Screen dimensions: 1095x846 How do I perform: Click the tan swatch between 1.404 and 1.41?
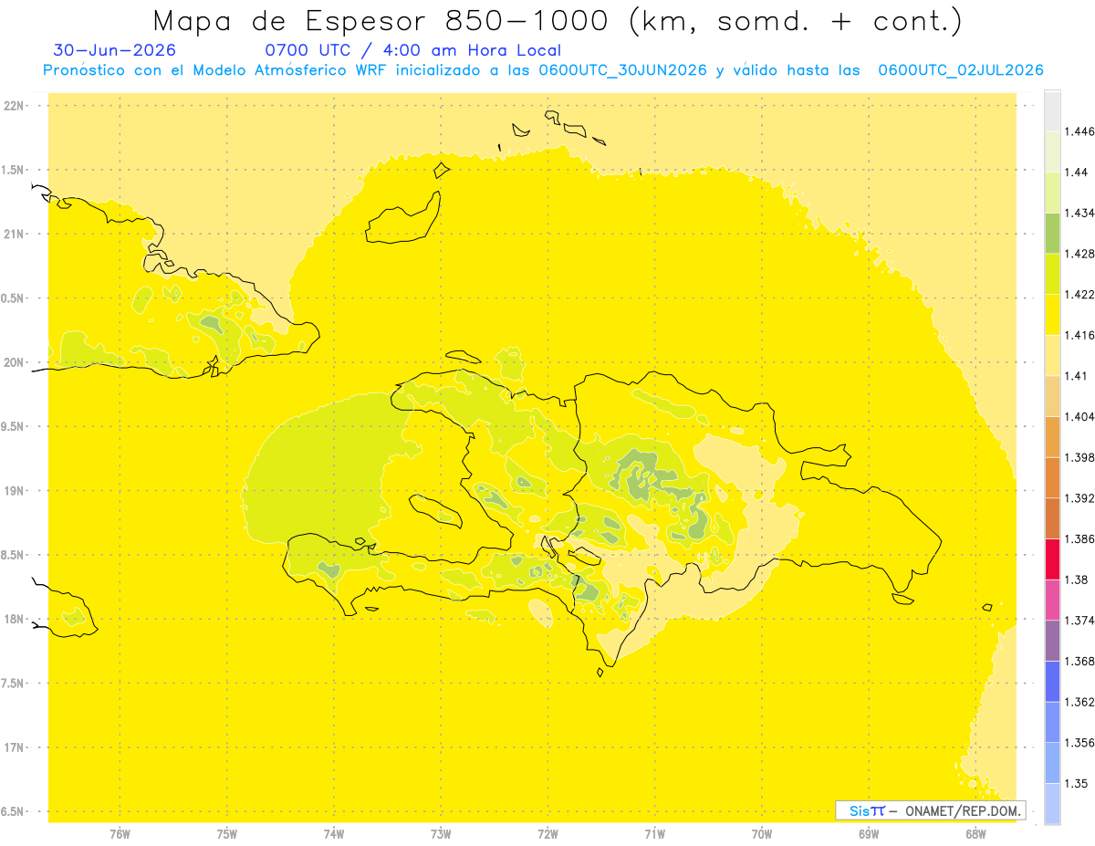pyautogui.click(x=1052, y=396)
